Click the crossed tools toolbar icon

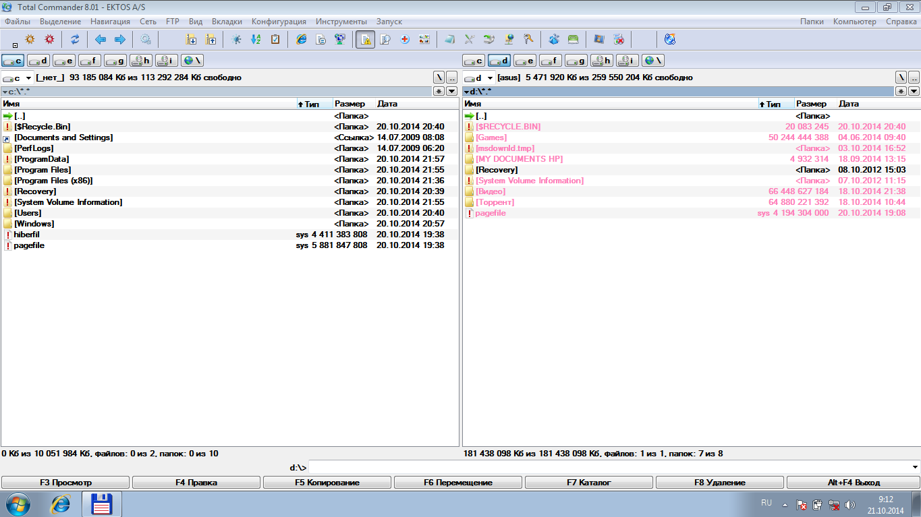coord(470,39)
